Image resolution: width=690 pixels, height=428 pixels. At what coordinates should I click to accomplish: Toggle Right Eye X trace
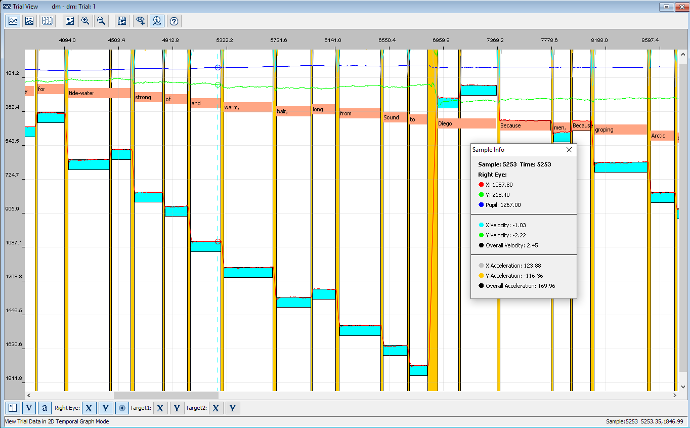point(90,408)
